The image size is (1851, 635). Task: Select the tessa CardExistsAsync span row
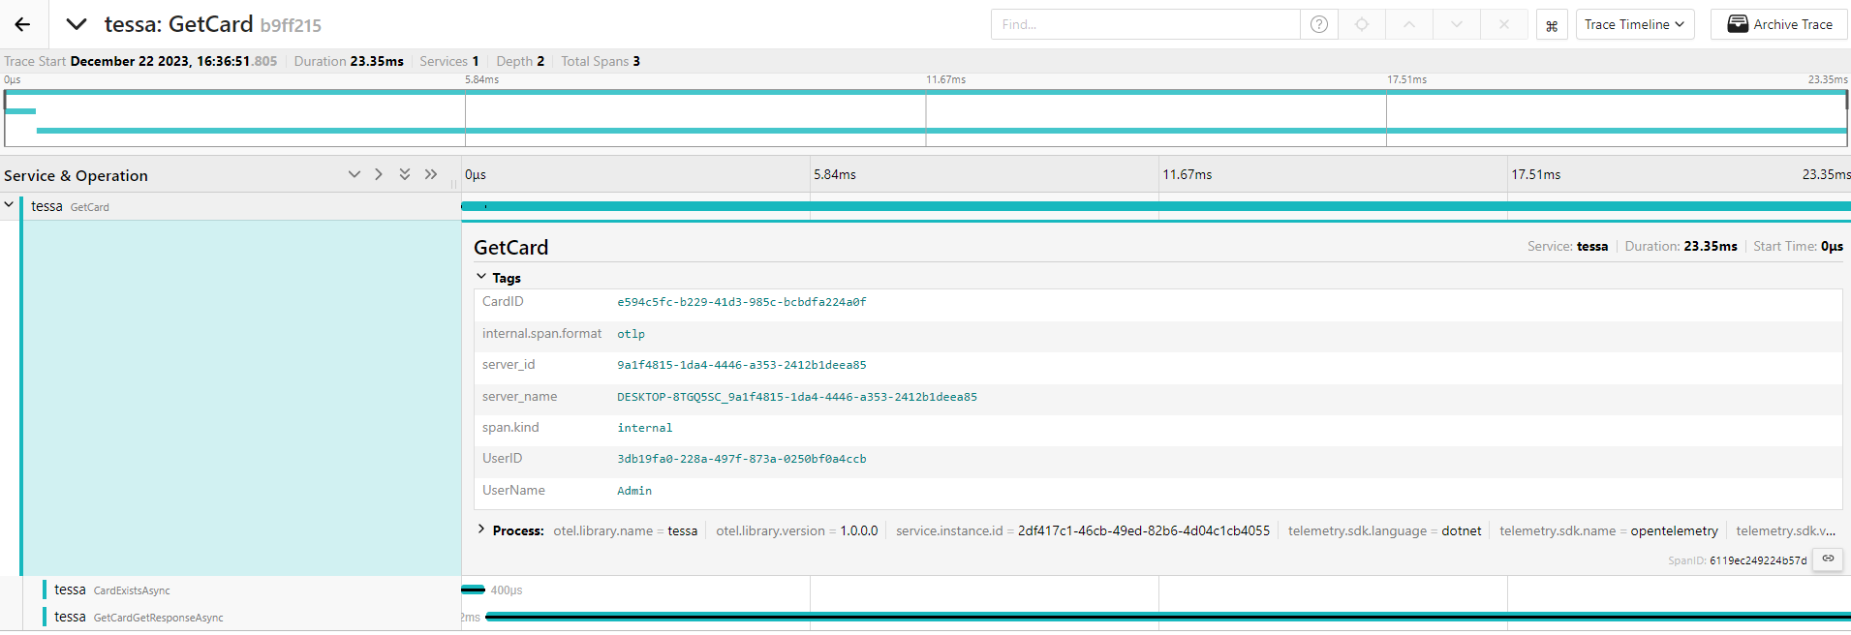click(x=112, y=590)
